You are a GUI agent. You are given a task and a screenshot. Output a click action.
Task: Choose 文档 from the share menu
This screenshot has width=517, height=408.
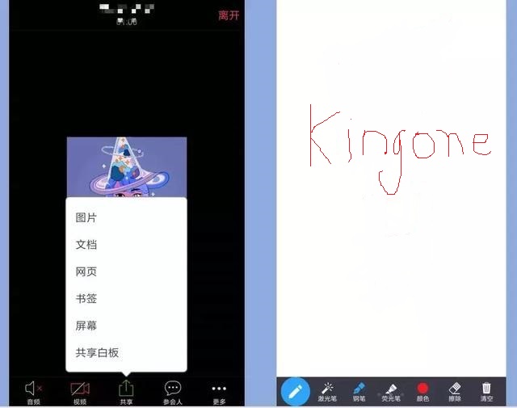tap(86, 245)
